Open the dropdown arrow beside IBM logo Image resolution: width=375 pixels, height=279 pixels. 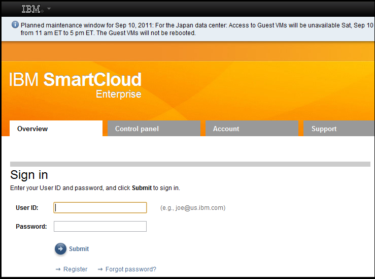pyautogui.click(x=49, y=9)
